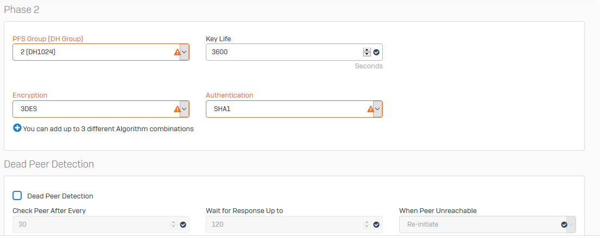The image size is (600, 238).
Task: Click the blue plus icon to add algorithm combination
Action: (17, 128)
